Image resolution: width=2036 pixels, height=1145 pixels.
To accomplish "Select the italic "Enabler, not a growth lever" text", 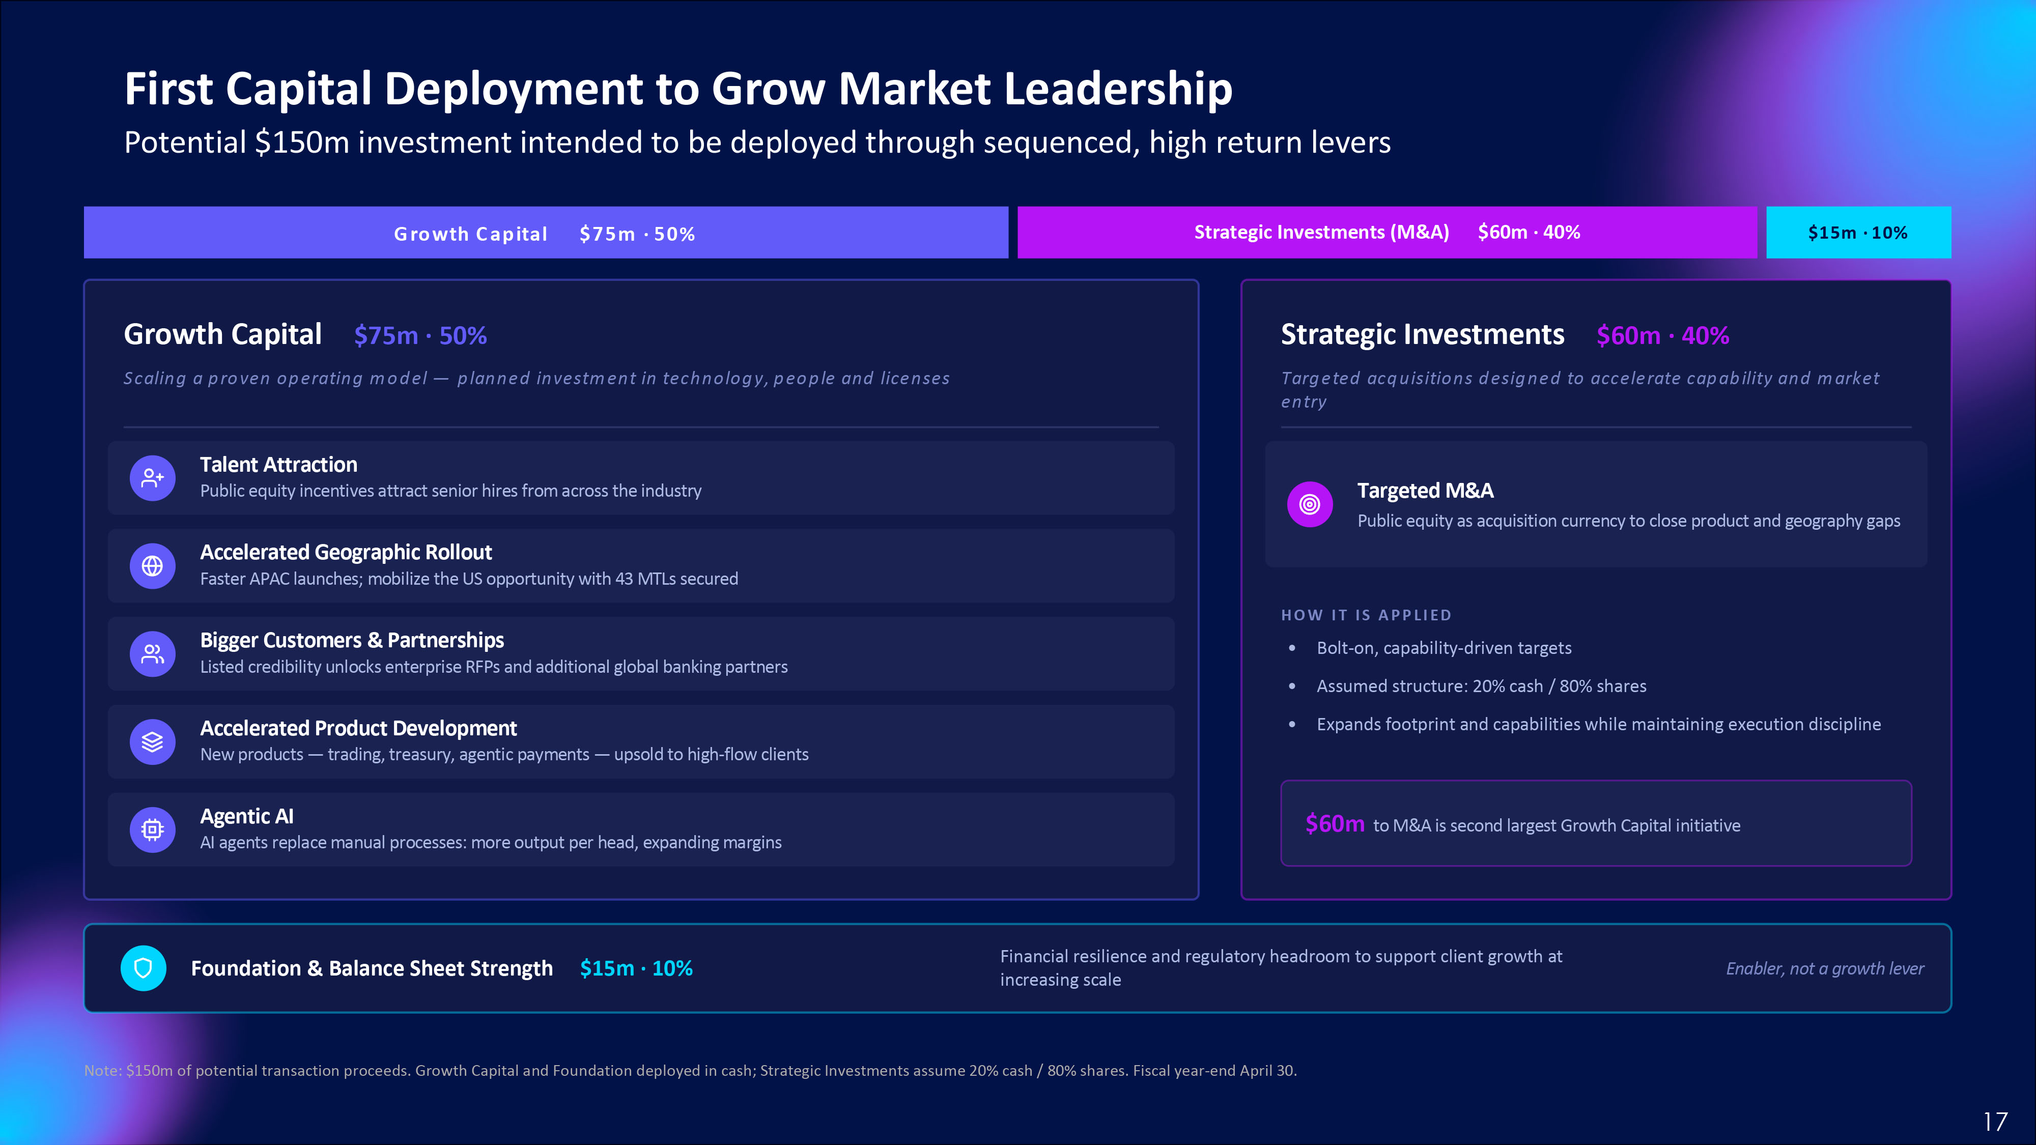I will tap(1825, 969).
